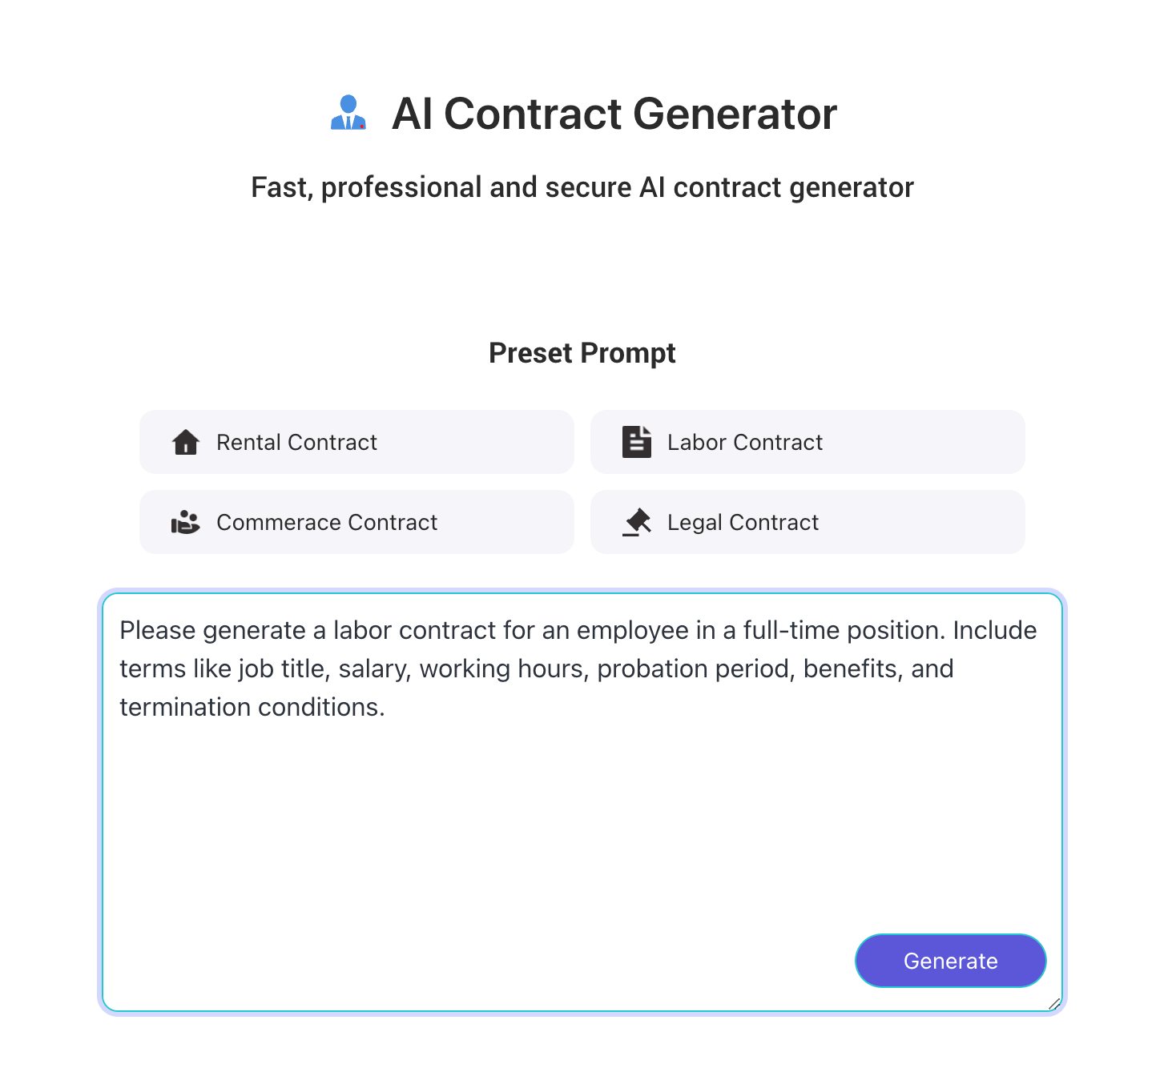
Task: Select the Labor Contract preset prompt
Action: (x=807, y=442)
